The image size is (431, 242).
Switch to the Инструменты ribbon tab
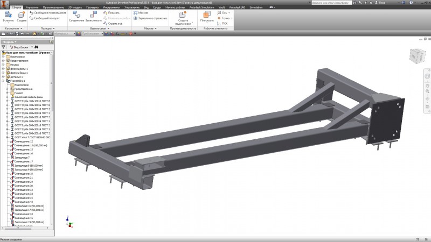coord(112,8)
